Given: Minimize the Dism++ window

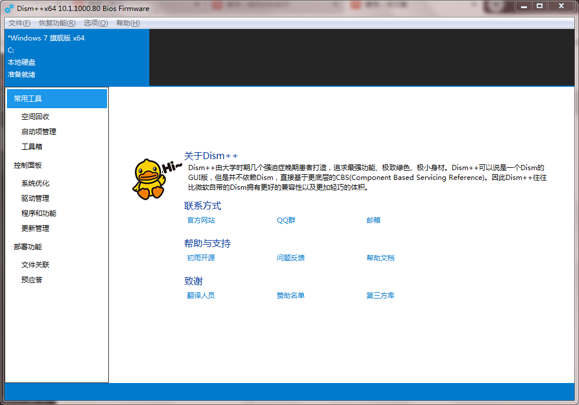Looking at the screenshot, I should click(523, 6).
